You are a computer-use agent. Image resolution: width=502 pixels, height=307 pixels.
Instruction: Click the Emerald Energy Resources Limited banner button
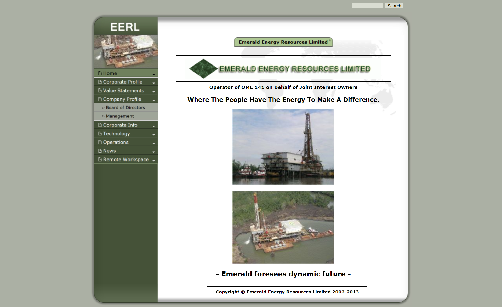[x=283, y=42]
